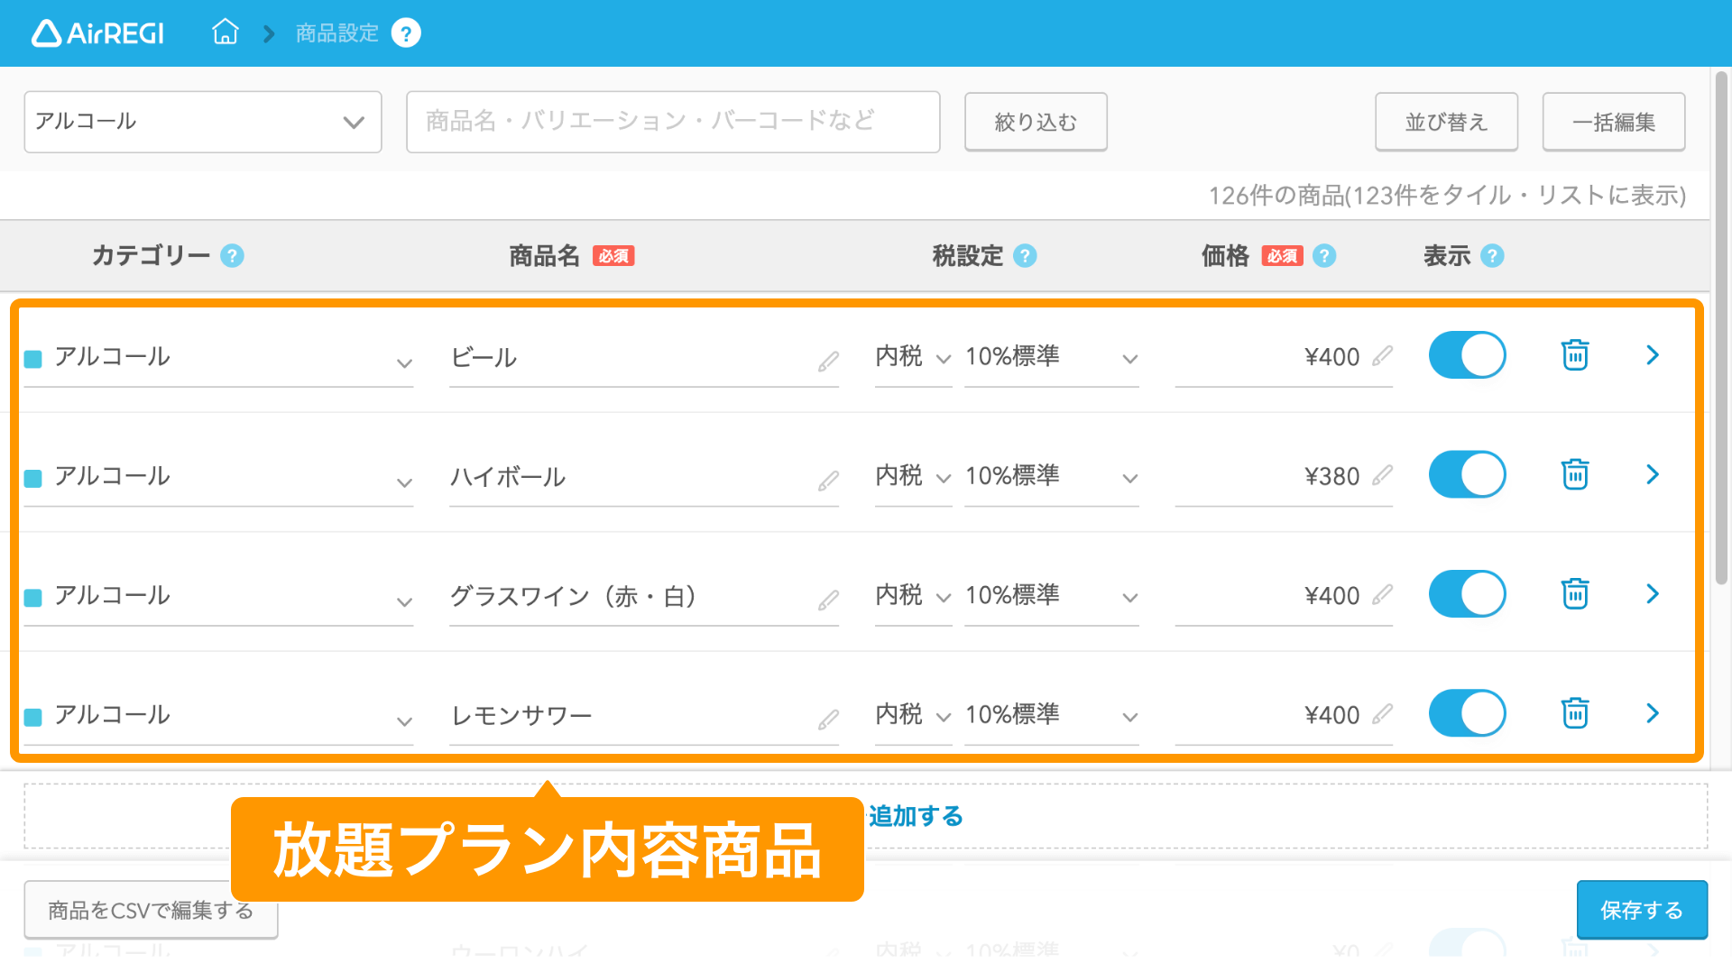Viewport: 1732px width, 963px height.
Task: Click the 商品設定 breadcrumb
Action: coord(337,33)
